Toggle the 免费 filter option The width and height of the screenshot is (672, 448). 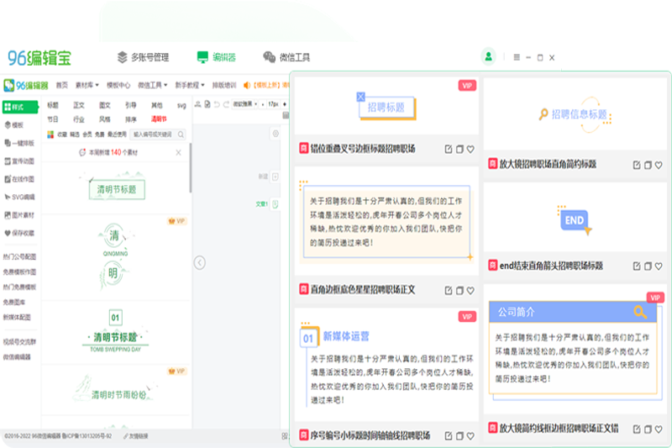tap(100, 134)
